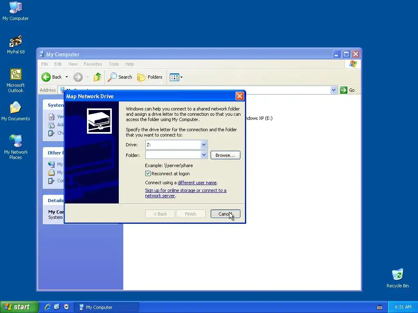
Task: Click the Start button
Action: [x=19, y=307]
